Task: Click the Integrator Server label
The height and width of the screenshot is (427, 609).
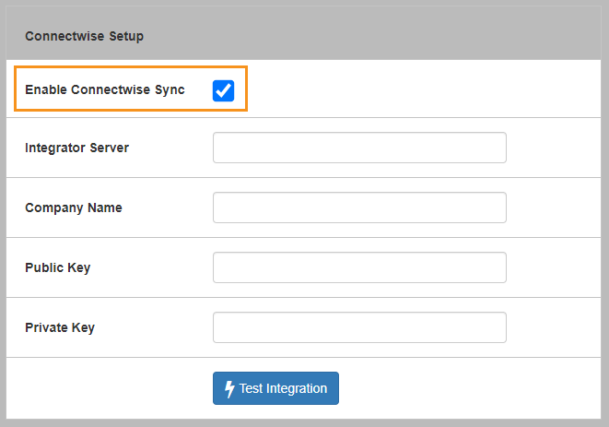Action: (x=76, y=148)
